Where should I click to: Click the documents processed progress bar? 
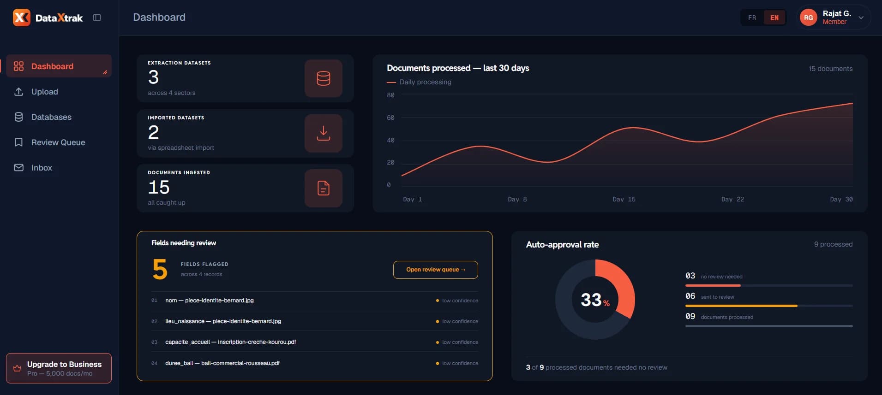(769, 326)
